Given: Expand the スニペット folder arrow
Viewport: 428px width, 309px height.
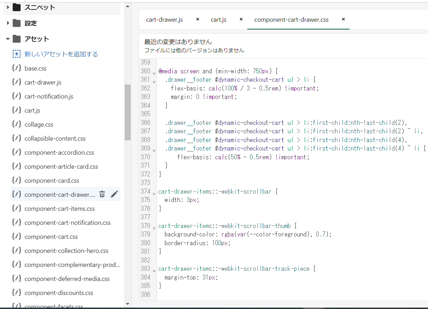Looking at the screenshot, I should [x=8, y=7].
